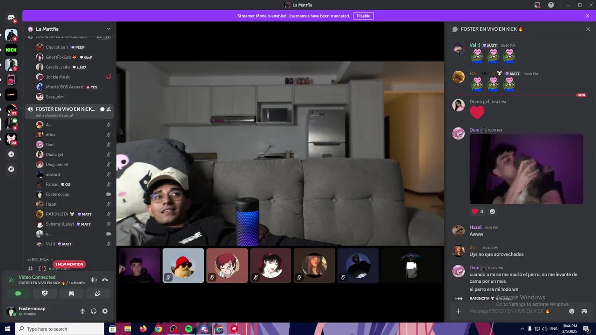Open chat icon beside FOSTER EN VIVO channel
The width and height of the screenshot is (596, 335).
[102, 109]
